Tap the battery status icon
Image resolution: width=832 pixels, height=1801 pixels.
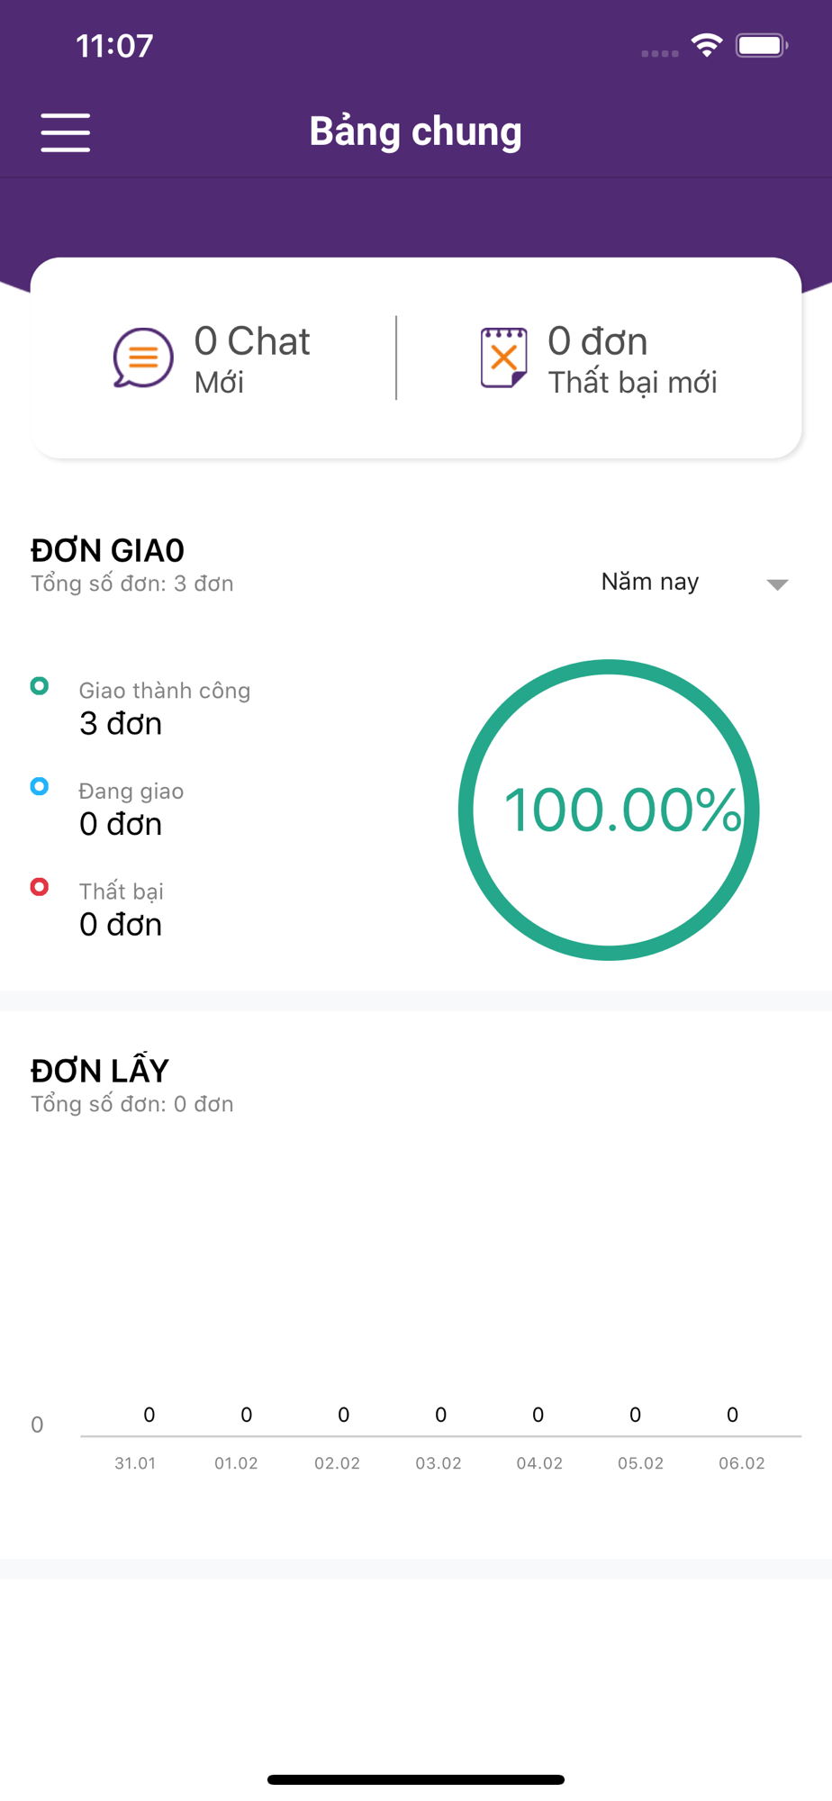[x=761, y=45]
